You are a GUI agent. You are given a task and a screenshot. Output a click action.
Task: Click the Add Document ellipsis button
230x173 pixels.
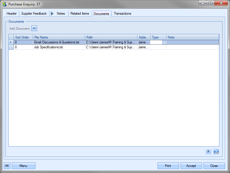click(34, 28)
